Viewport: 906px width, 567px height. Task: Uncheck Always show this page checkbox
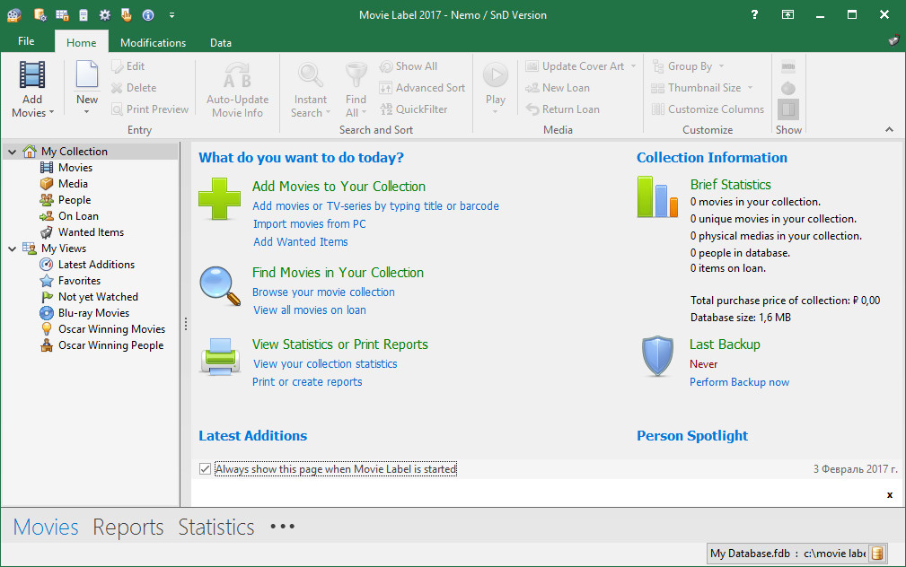pyautogui.click(x=206, y=469)
